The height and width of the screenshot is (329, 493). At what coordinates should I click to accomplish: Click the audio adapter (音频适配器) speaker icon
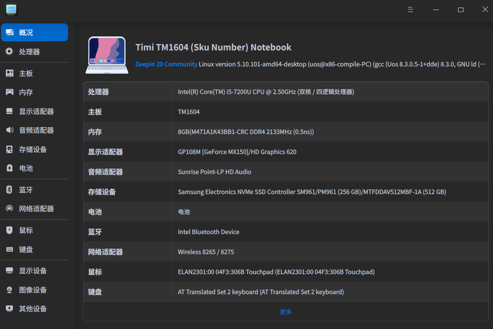pos(10,130)
